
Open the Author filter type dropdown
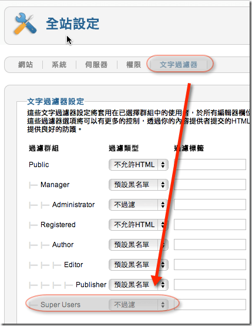coord(139,245)
